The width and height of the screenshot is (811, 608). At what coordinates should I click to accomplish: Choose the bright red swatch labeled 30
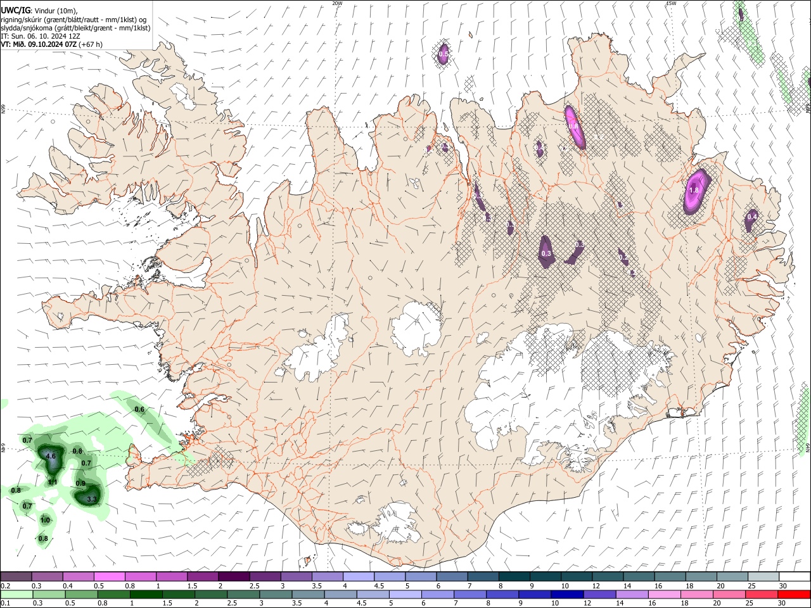794,595
